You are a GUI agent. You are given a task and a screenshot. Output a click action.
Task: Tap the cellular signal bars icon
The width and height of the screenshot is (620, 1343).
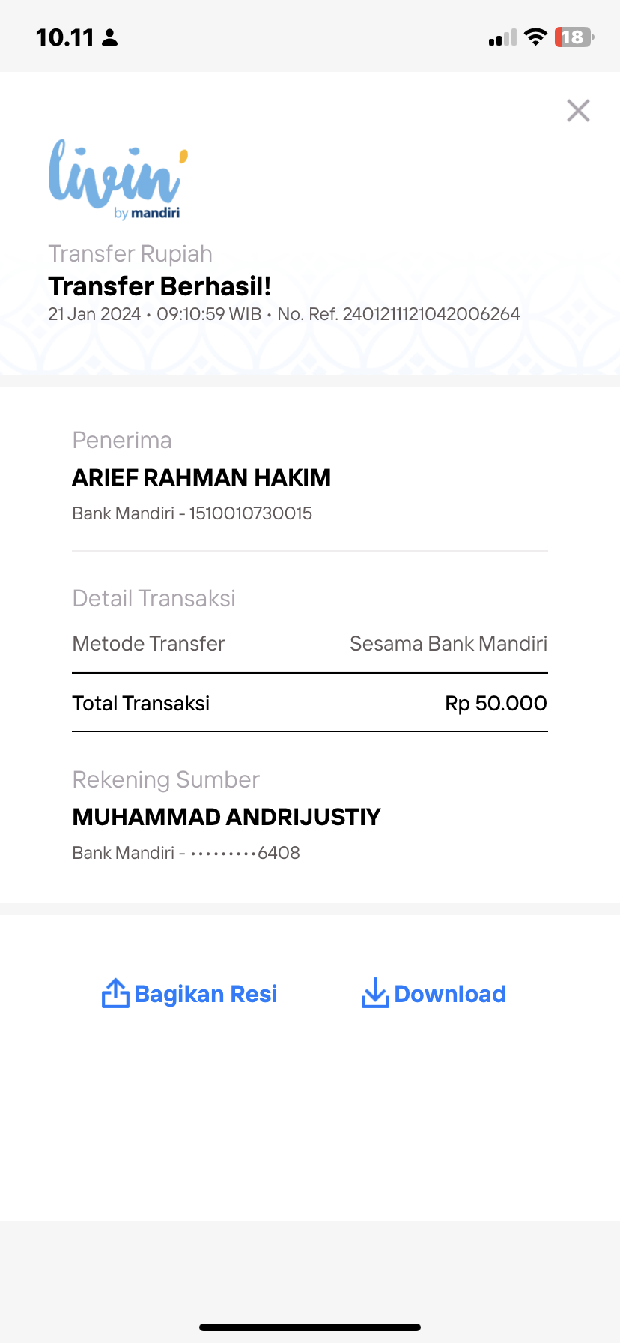[x=502, y=37]
